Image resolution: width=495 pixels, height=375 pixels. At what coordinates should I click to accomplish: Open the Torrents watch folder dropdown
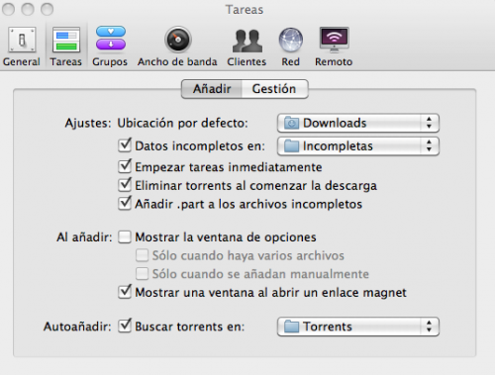pos(358,327)
